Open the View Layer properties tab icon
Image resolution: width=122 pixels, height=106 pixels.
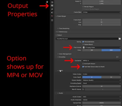(x=52, y=9)
